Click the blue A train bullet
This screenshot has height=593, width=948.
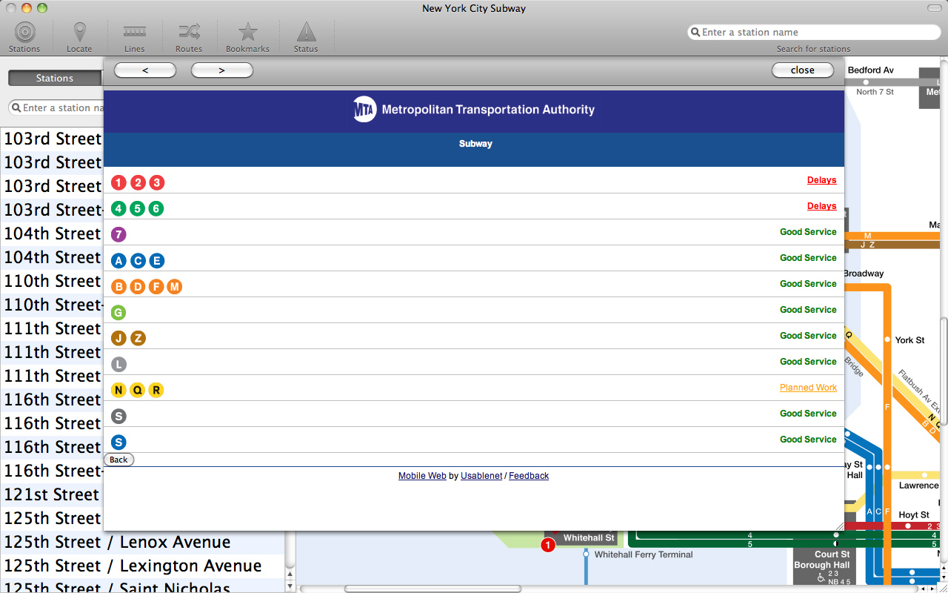coord(119,260)
